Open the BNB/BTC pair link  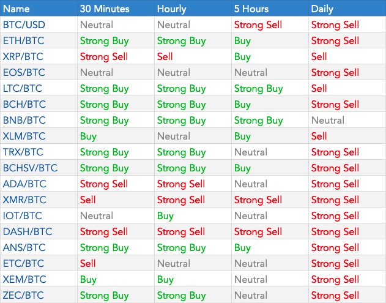(x=23, y=121)
